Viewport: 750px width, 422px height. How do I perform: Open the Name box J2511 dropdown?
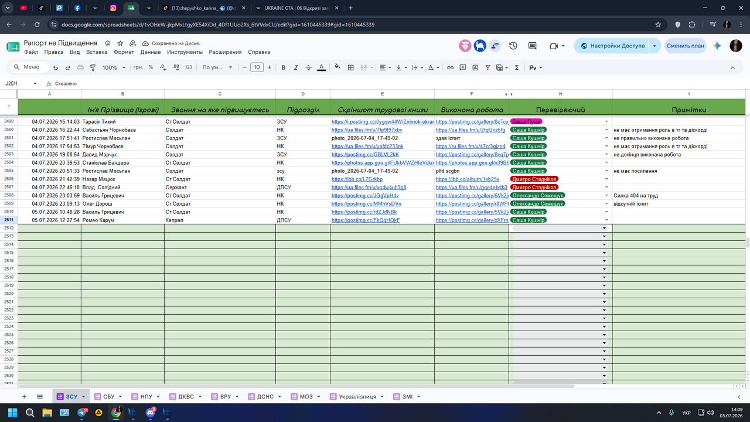click(35, 84)
